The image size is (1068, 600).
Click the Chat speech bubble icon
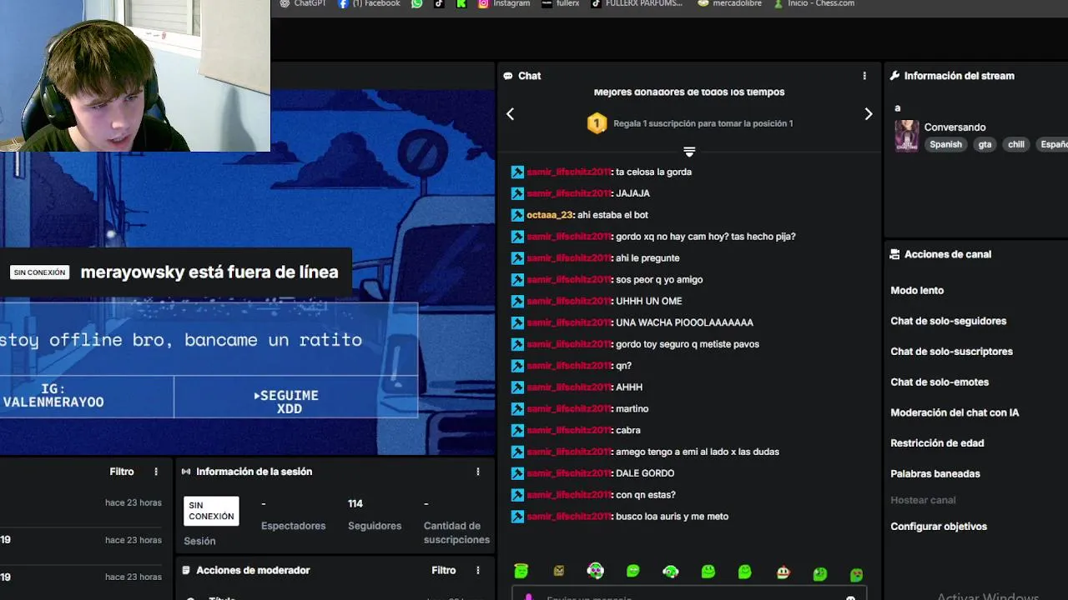pos(507,76)
